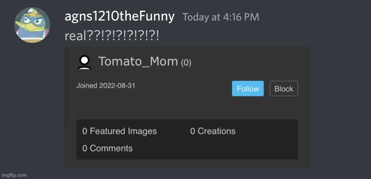Open agns1210theFunny's penguin avatar
371x179 pixels.
[32, 25]
